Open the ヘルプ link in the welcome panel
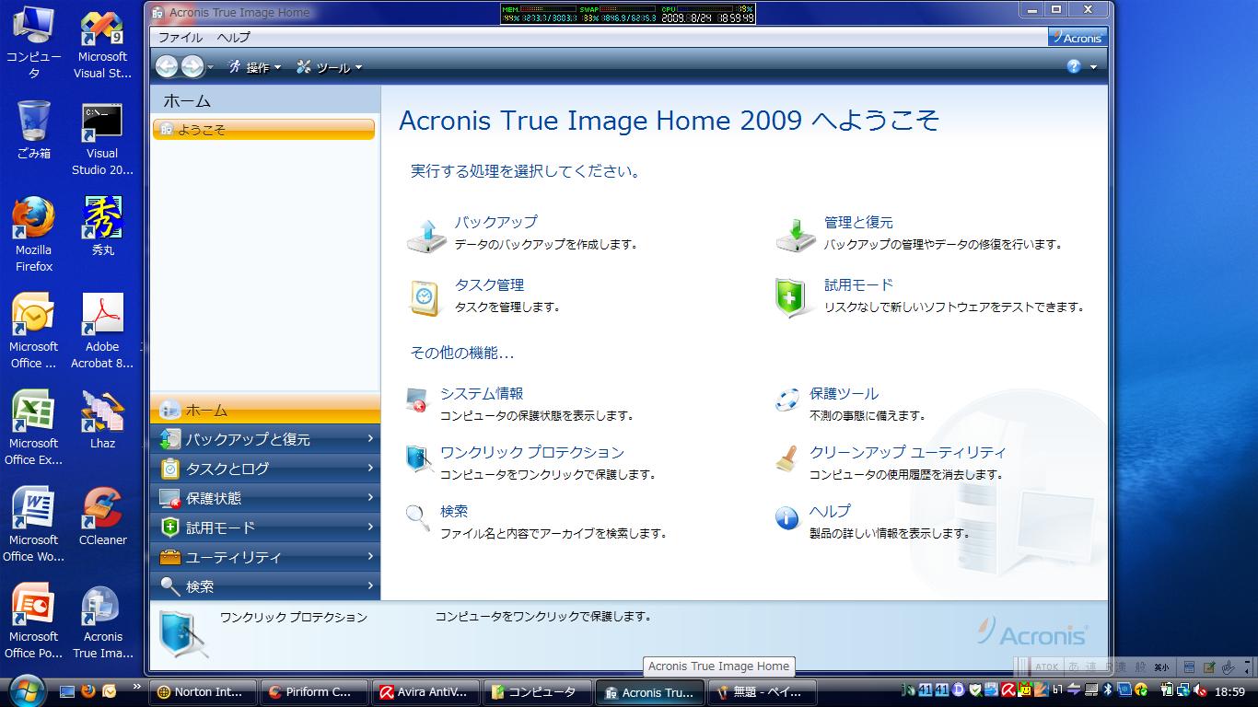Viewport: 1258px width, 707px height. click(830, 512)
